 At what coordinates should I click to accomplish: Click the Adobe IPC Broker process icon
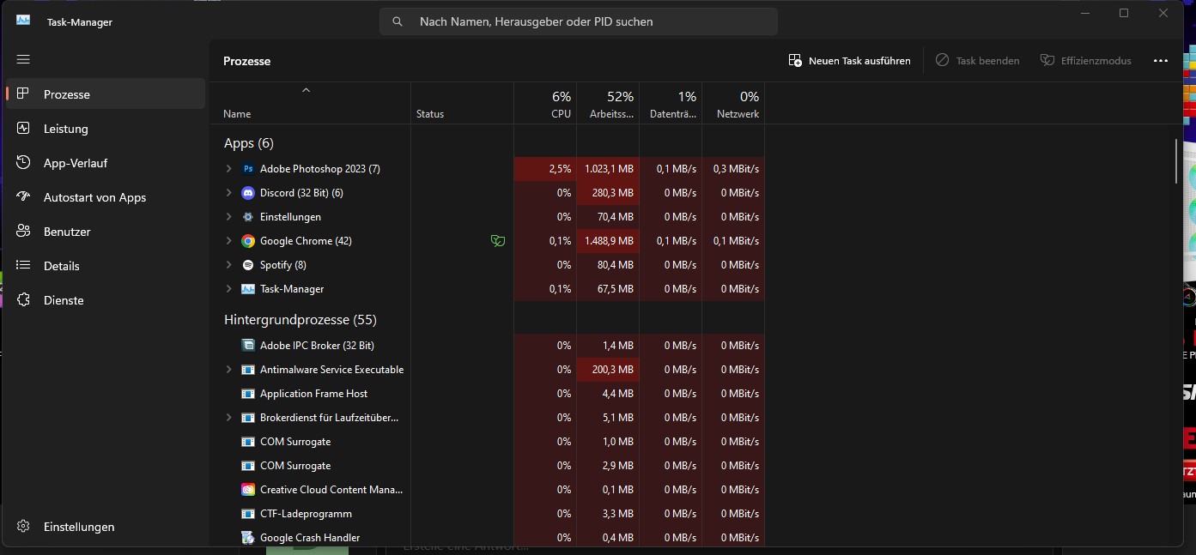tap(248, 346)
